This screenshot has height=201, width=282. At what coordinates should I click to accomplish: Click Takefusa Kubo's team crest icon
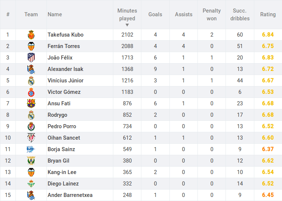tap(31, 35)
